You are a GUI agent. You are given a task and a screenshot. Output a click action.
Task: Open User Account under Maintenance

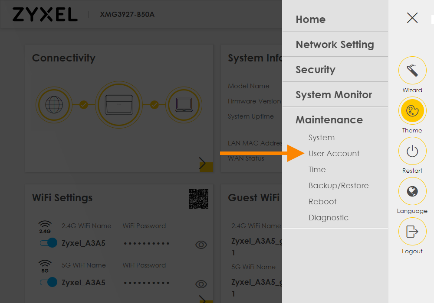(x=334, y=154)
